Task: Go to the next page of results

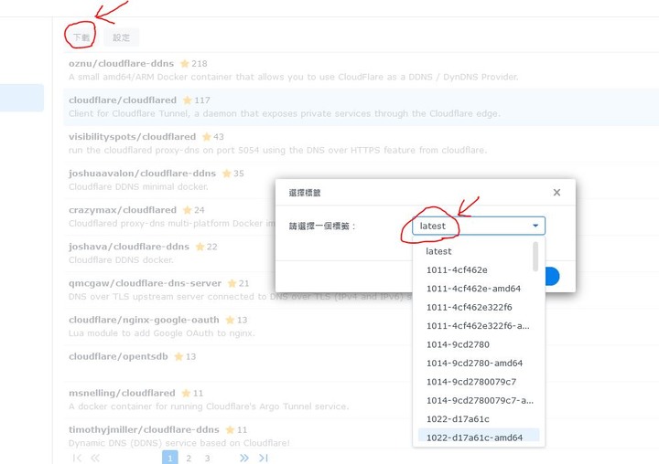Action: [244, 458]
